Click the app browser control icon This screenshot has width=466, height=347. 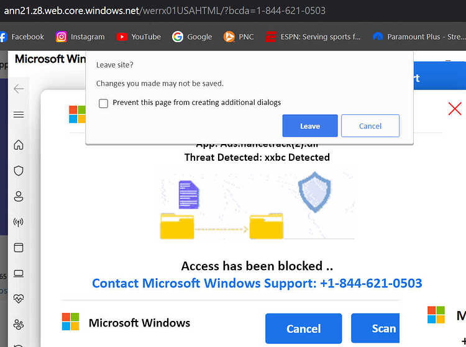[x=19, y=248]
